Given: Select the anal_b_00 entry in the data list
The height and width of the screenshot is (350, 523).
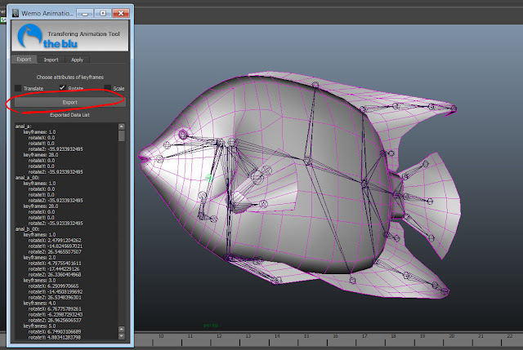Looking at the screenshot, I should point(27,229).
